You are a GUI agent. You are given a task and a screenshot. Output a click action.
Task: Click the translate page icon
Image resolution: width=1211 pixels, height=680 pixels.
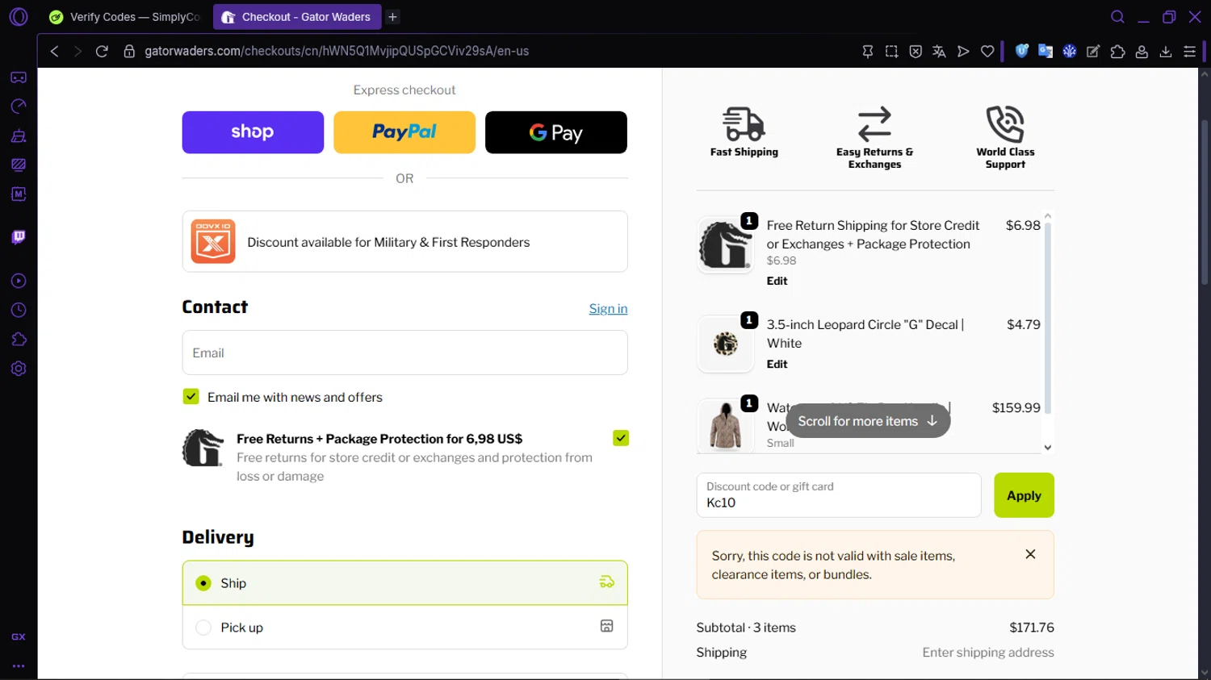pyautogui.click(x=939, y=51)
